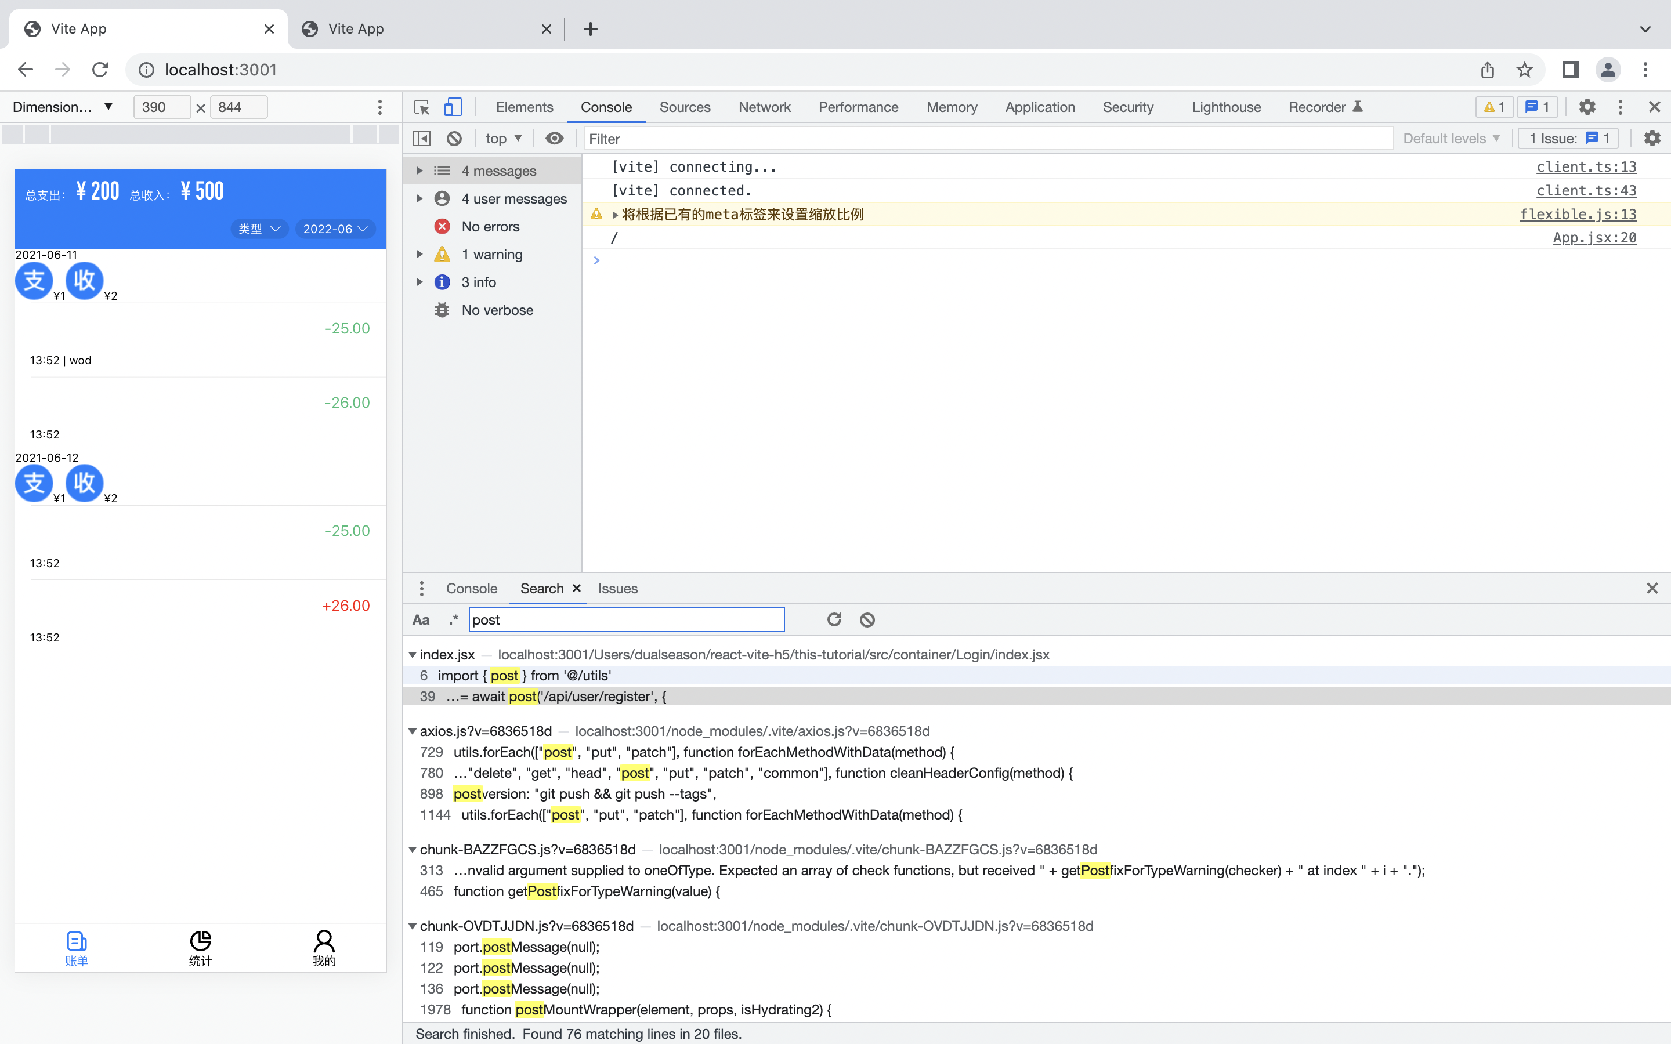The height and width of the screenshot is (1044, 1671).
Task: Close the bottom drawer panel
Action: click(1652, 588)
